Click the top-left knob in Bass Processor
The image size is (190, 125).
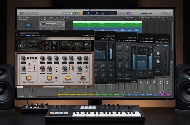23,58
